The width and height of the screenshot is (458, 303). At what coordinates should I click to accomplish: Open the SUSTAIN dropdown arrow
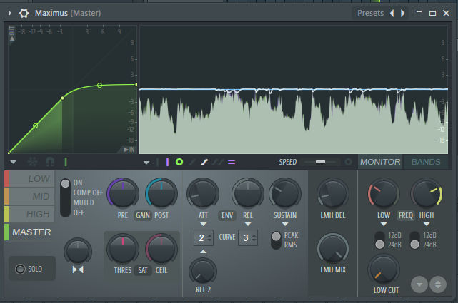click(285, 224)
